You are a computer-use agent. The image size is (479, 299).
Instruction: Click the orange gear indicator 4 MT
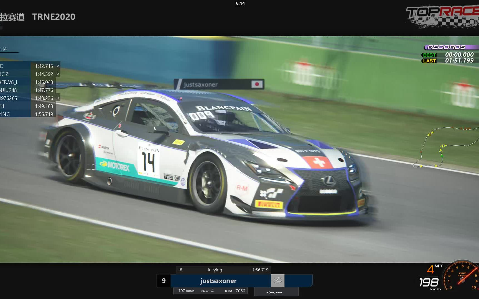[434, 269]
